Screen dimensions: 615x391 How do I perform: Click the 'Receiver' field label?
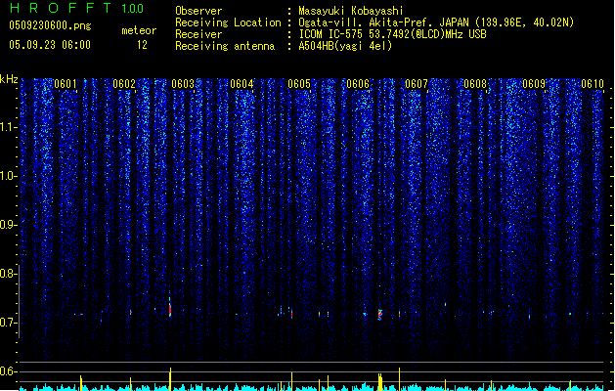pyautogui.click(x=198, y=34)
